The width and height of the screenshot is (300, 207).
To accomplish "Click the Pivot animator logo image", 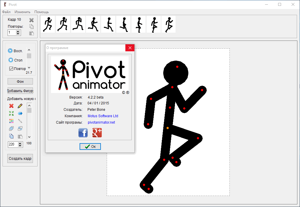I will 90,75.
